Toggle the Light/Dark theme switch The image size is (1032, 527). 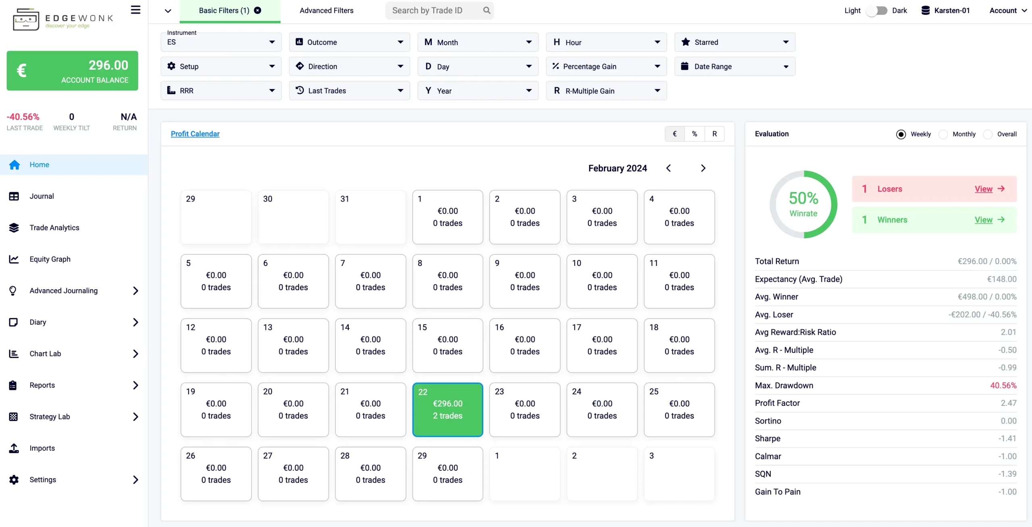tap(876, 10)
